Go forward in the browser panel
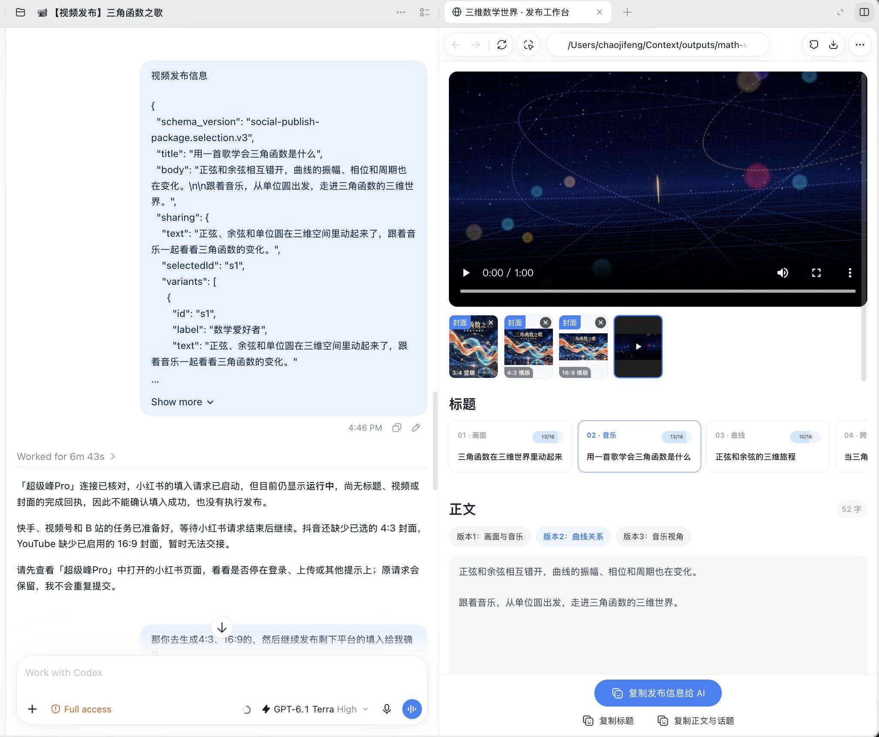Viewport: 879px width, 737px height. 476,45
